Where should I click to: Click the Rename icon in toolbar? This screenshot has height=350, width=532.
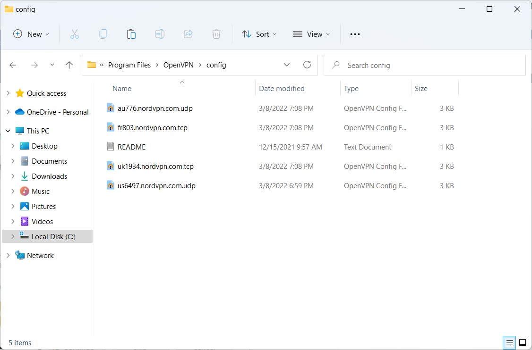pyautogui.click(x=160, y=34)
